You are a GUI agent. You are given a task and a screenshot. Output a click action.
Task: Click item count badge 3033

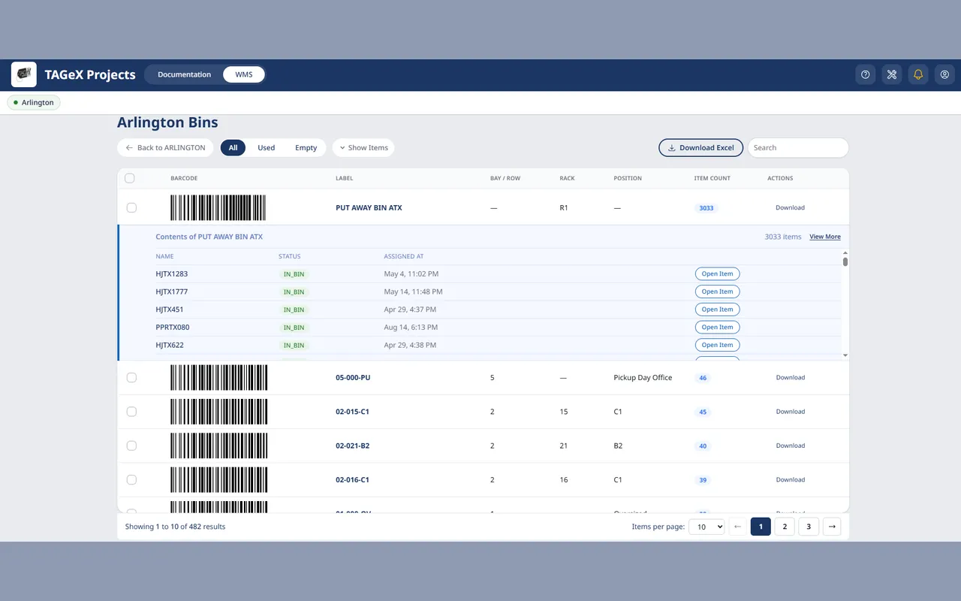(x=706, y=208)
